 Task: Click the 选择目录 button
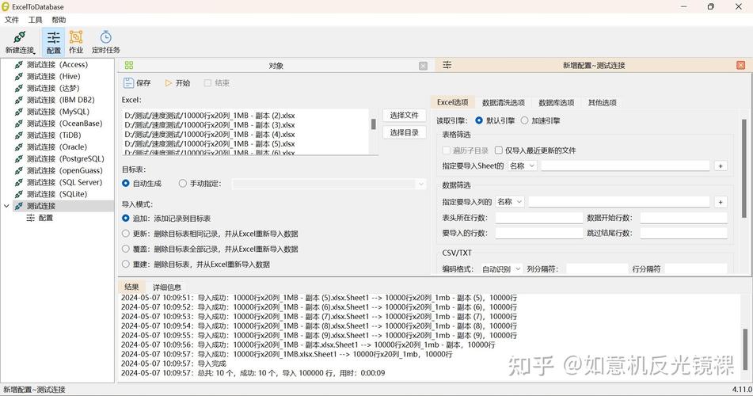[405, 132]
